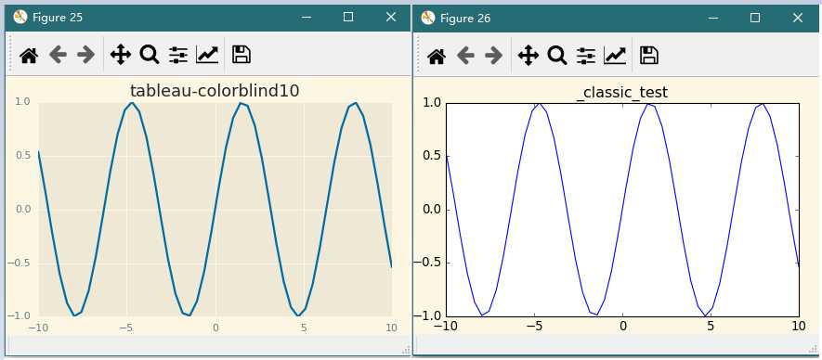The image size is (822, 360).
Task: Click the toolbar drag handle in Figure 25
Action: [9, 55]
